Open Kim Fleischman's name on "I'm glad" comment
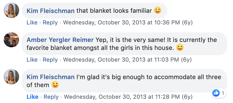Viewport: 233px width, 103px height. [50, 77]
